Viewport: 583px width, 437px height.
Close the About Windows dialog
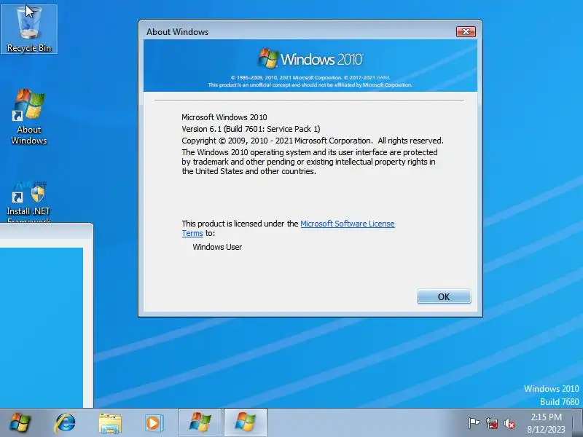[466, 31]
